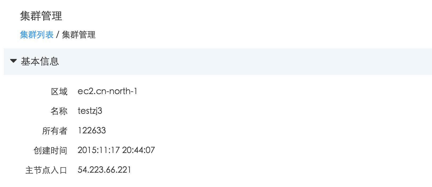Select the owner ID 122633
The image size is (432, 187).
click(x=92, y=130)
